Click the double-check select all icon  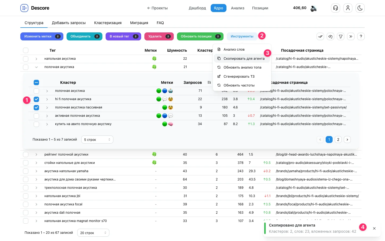[x=320, y=36]
